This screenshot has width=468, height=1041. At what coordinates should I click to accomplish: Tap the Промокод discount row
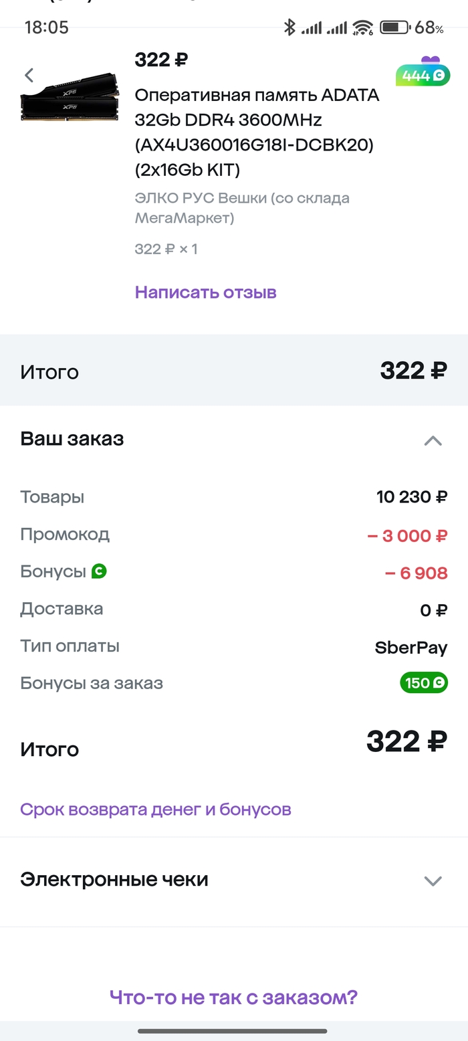[234, 535]
